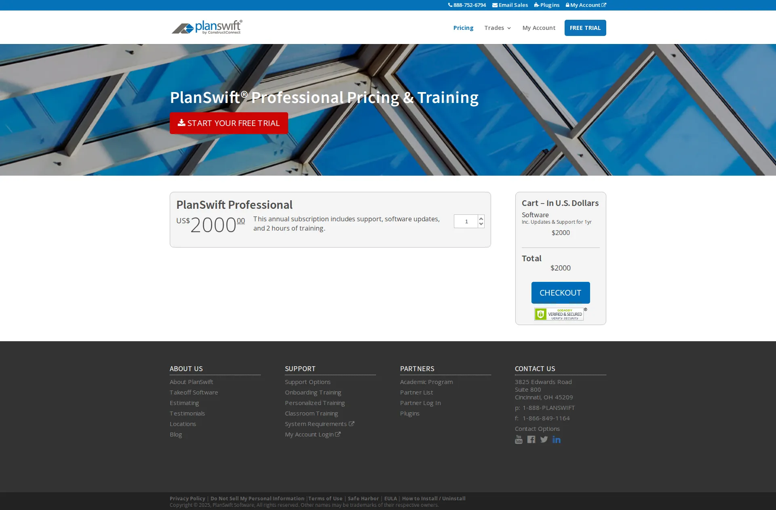Screen dimensions: 776x510
Task: Click the Facebook icon in footer
Action: [x=531, y=440]
